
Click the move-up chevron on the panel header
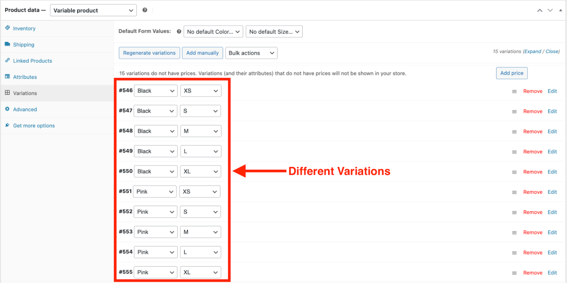(540, 10)
